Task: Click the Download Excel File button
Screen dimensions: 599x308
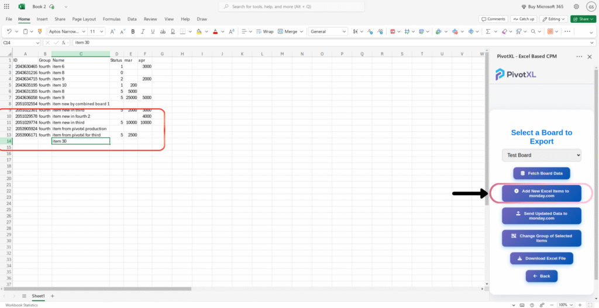Action: coord(541,258)
